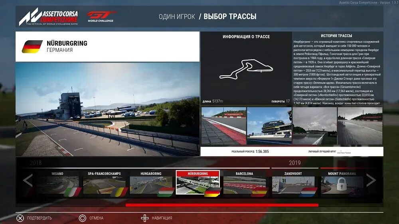Click the X button icon for Подтвердить

[x=20, y=218]
